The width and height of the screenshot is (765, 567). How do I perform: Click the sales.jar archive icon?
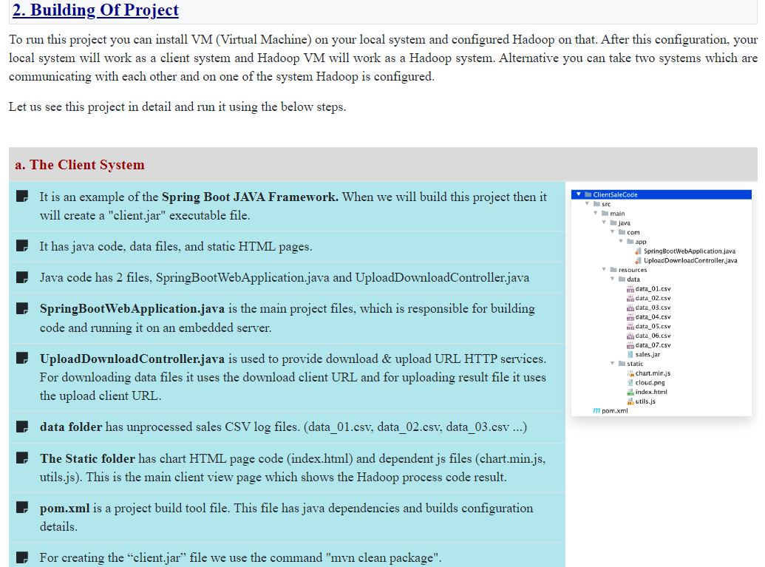pyautogui.click(x=630, y=355)
